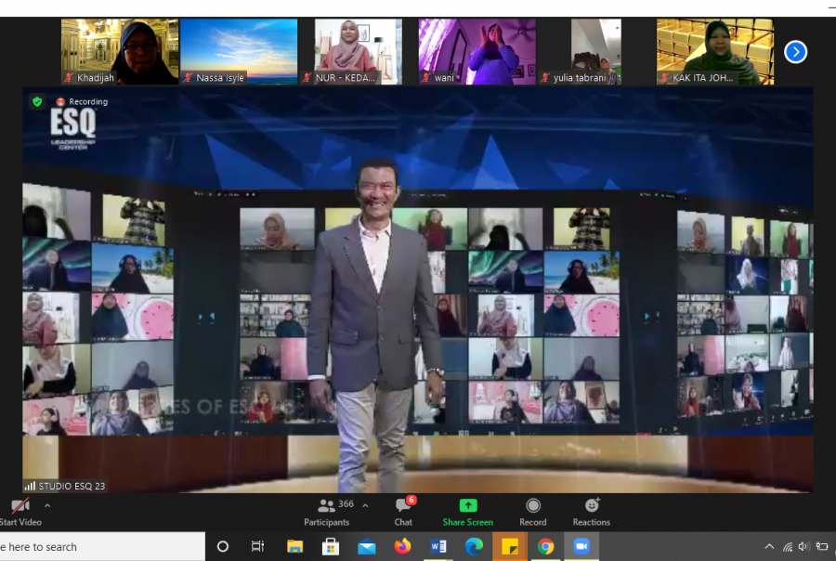Open Microsoft Word from the taskbar
836x561 pixels.
(438, 546)
